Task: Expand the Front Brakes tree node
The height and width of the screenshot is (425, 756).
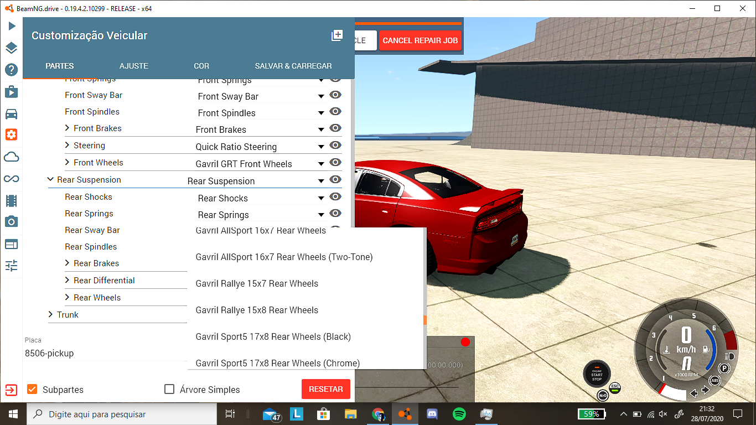Action: 67,128
